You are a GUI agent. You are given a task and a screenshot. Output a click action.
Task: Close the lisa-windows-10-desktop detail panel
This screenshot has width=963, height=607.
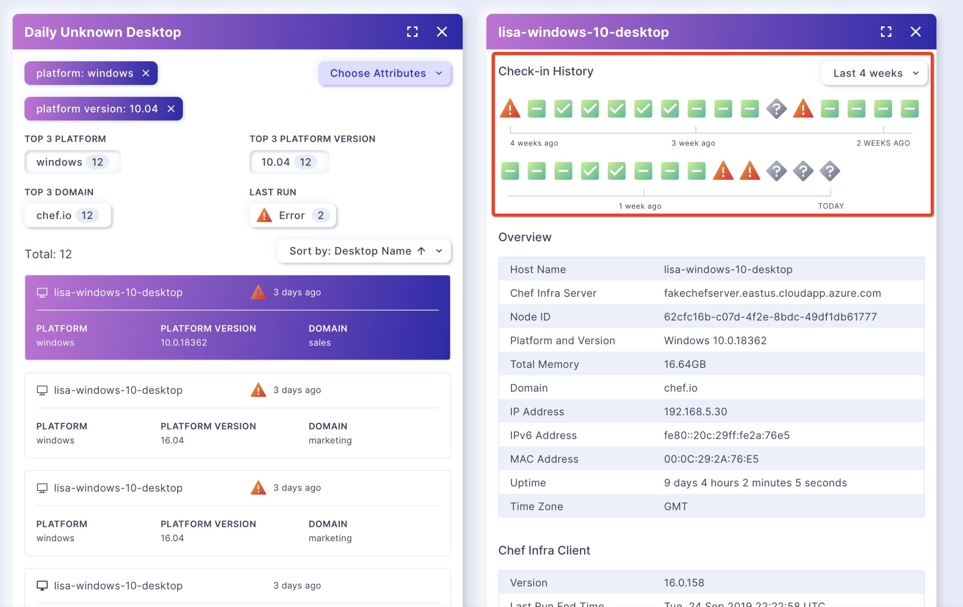coord(915,32)
